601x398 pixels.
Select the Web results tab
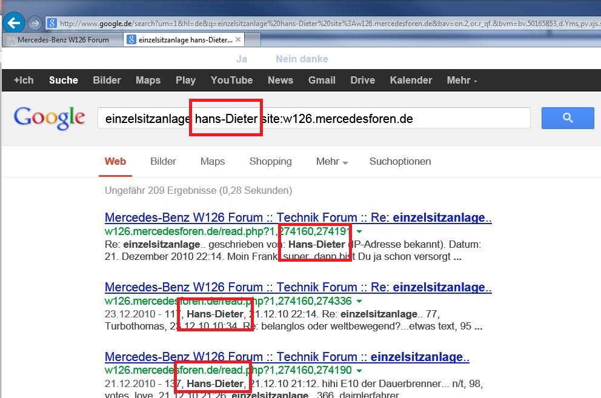(115, 161)
